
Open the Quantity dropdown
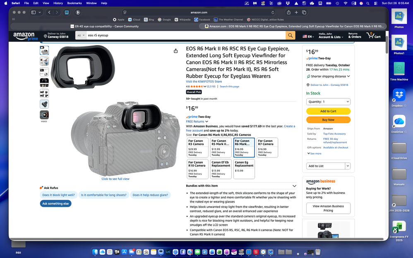click(328, 102)
